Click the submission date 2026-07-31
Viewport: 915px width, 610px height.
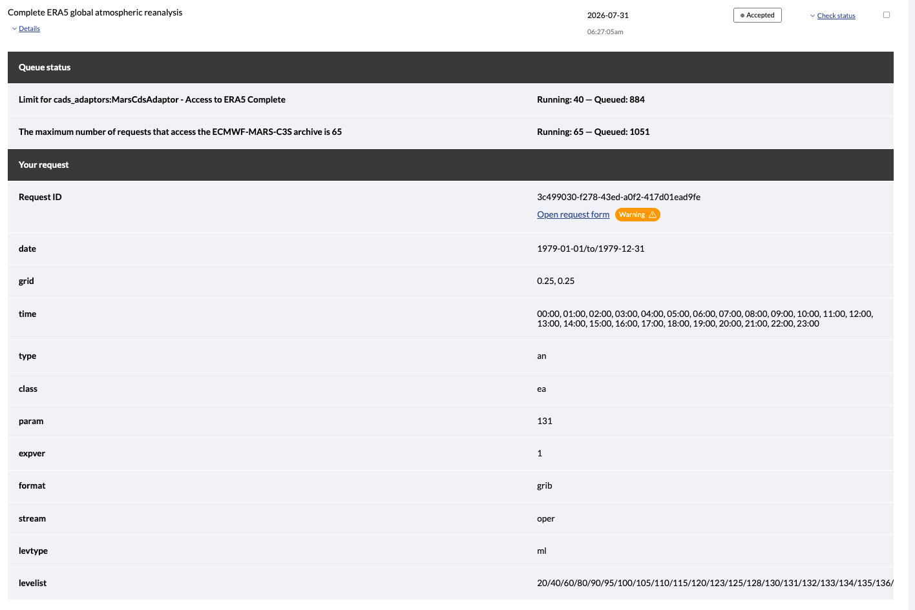pos(608,15)
